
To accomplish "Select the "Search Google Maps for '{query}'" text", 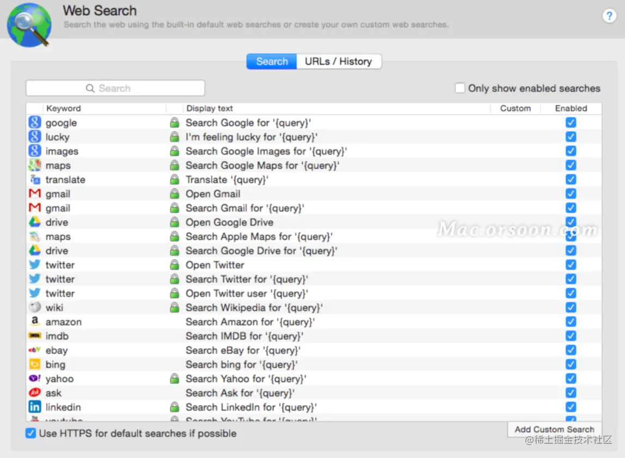I will (x=262, y=165).
